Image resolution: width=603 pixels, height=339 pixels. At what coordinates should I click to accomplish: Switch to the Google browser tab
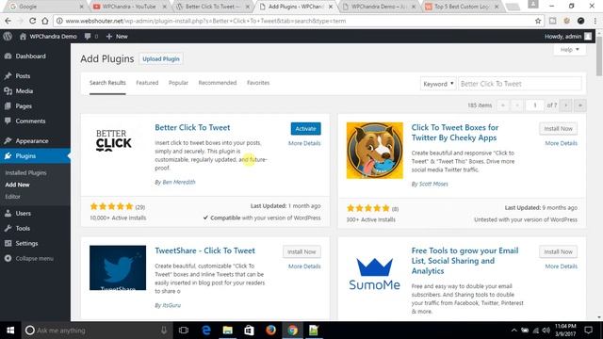tap(44, 7)
